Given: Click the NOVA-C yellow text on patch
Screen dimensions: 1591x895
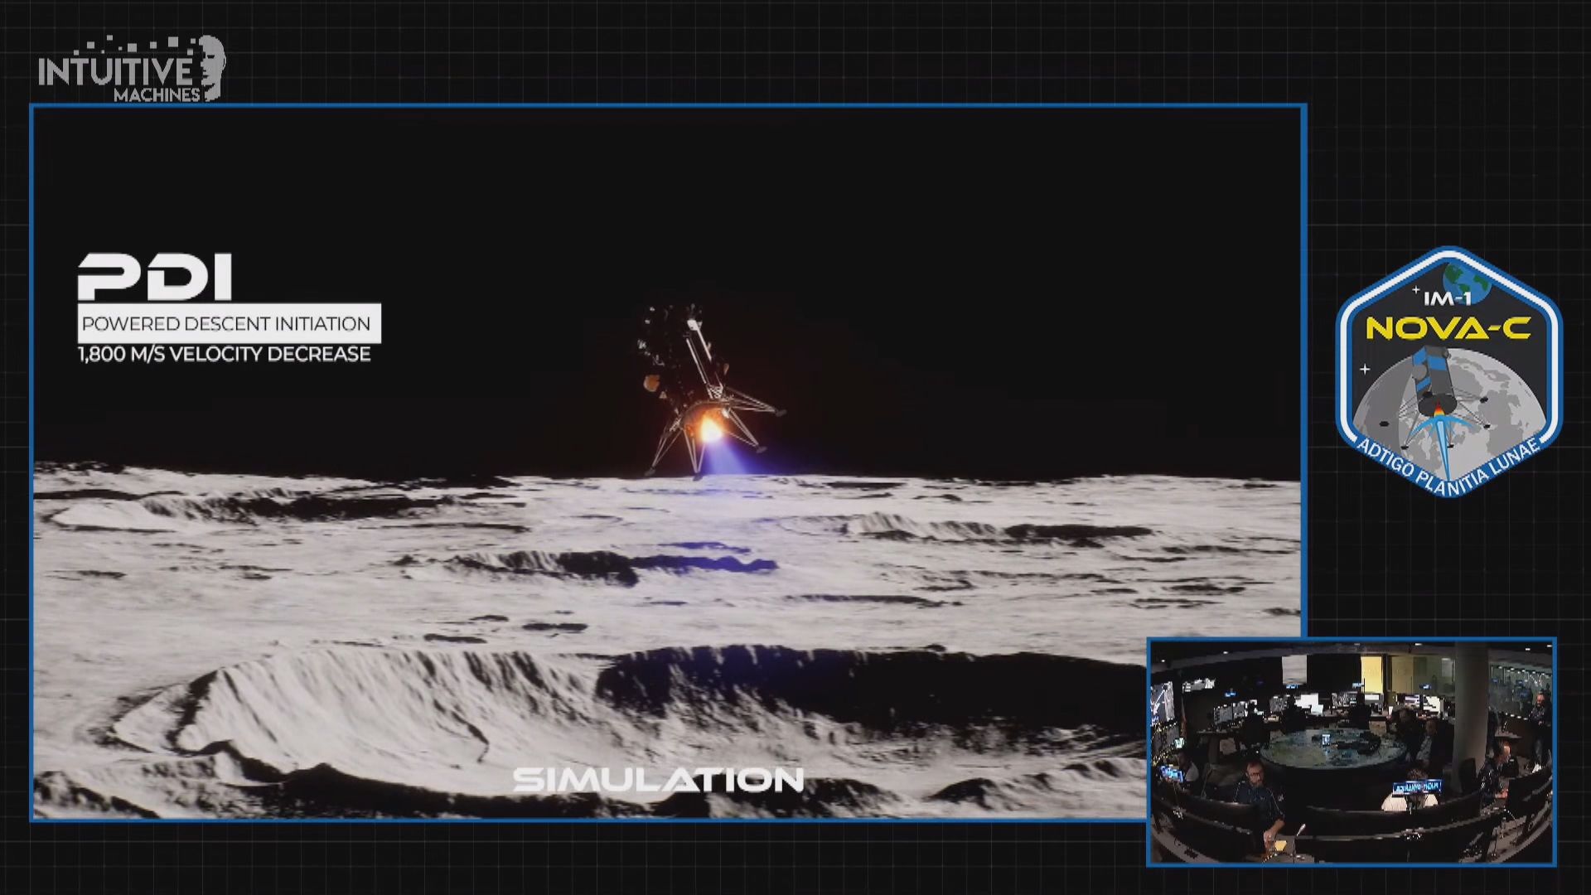Looking at the screenshot, I should click(1447, 328).
